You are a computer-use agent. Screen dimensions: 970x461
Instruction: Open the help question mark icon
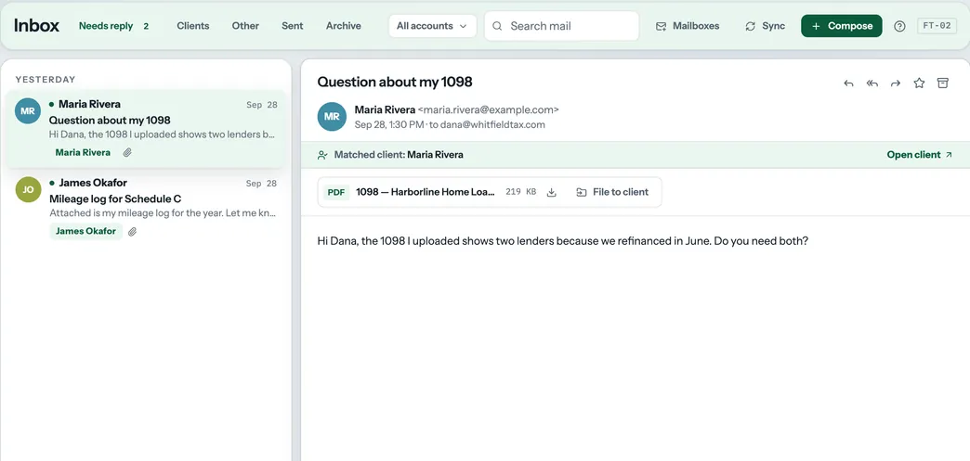click(x=900, y=26)
